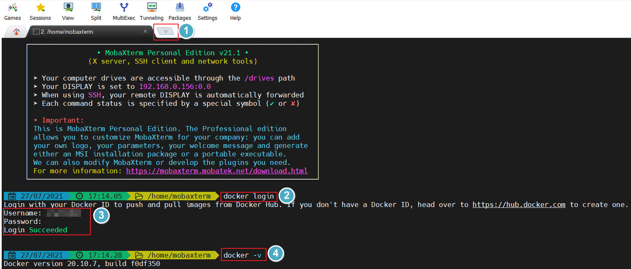The width and height of the screenshot is (631, 269).
Task: Click the clock icon in second prompt
Action: (x=80, y=255)
